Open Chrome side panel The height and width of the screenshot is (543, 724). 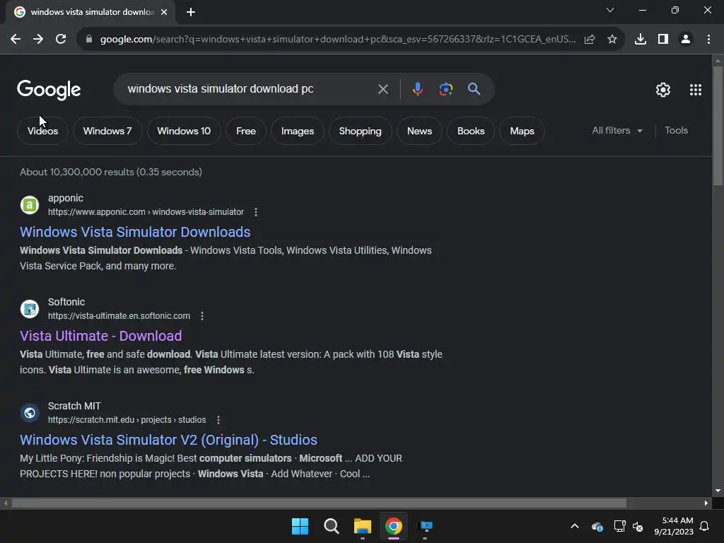point(663,40)
